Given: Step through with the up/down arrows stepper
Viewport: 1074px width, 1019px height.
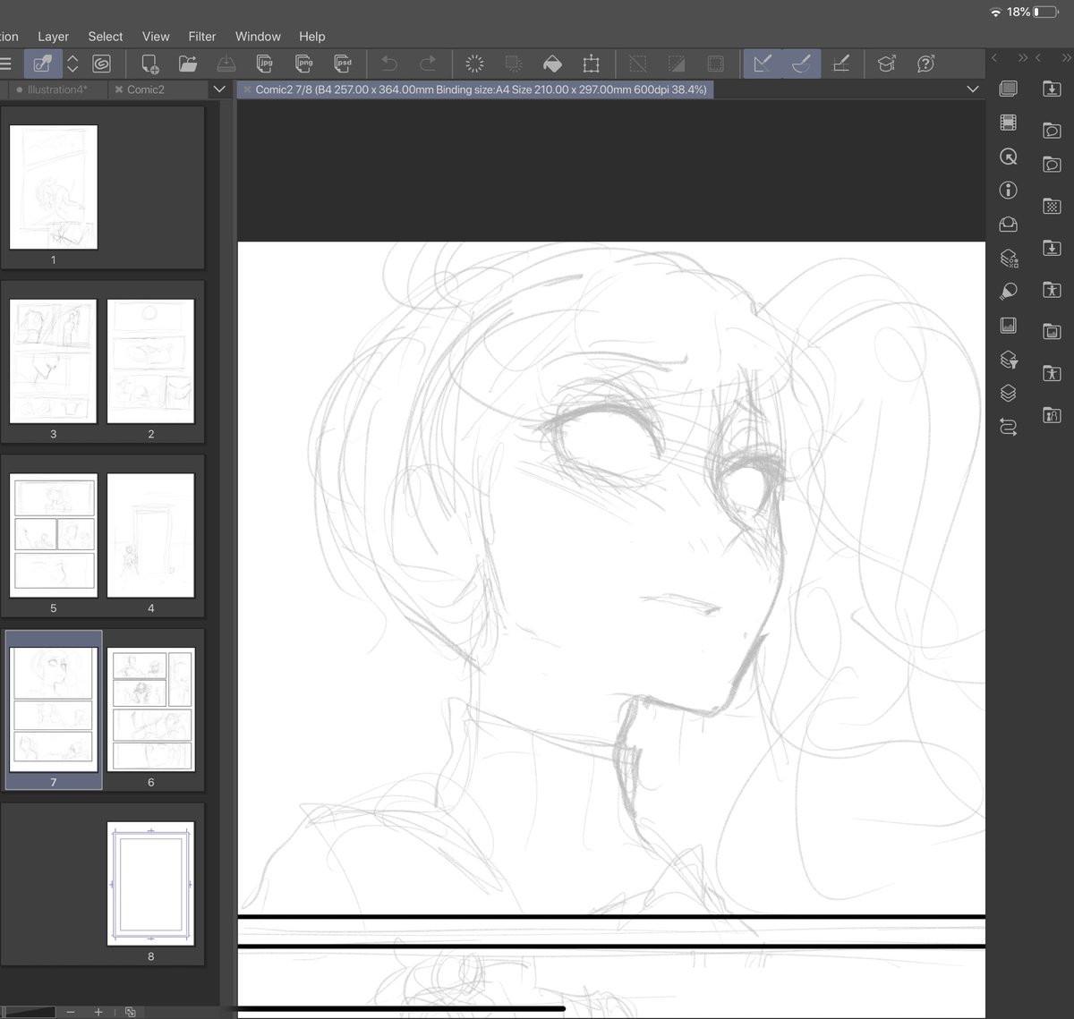Looking at the screenshot, I should coord(73,64).
